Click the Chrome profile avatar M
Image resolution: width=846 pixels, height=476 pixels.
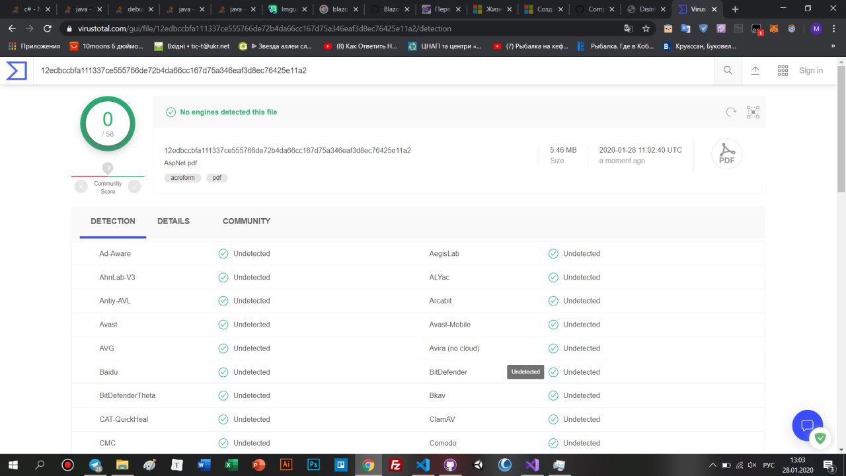(x=816, y=28)
